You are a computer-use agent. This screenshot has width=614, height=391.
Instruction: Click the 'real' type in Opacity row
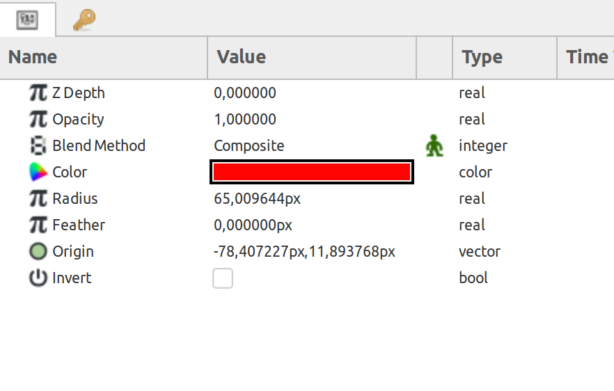coord(472,120)
